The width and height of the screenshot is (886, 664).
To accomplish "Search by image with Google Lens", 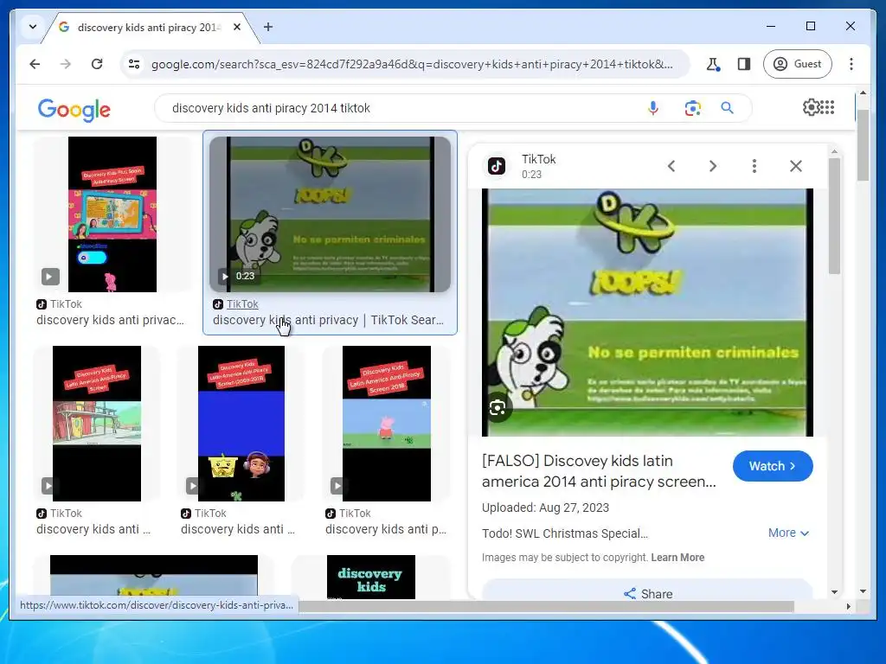I will 692,108.
